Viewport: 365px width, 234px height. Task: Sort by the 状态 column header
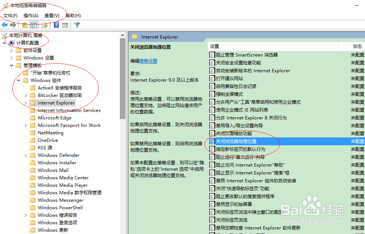352,46
